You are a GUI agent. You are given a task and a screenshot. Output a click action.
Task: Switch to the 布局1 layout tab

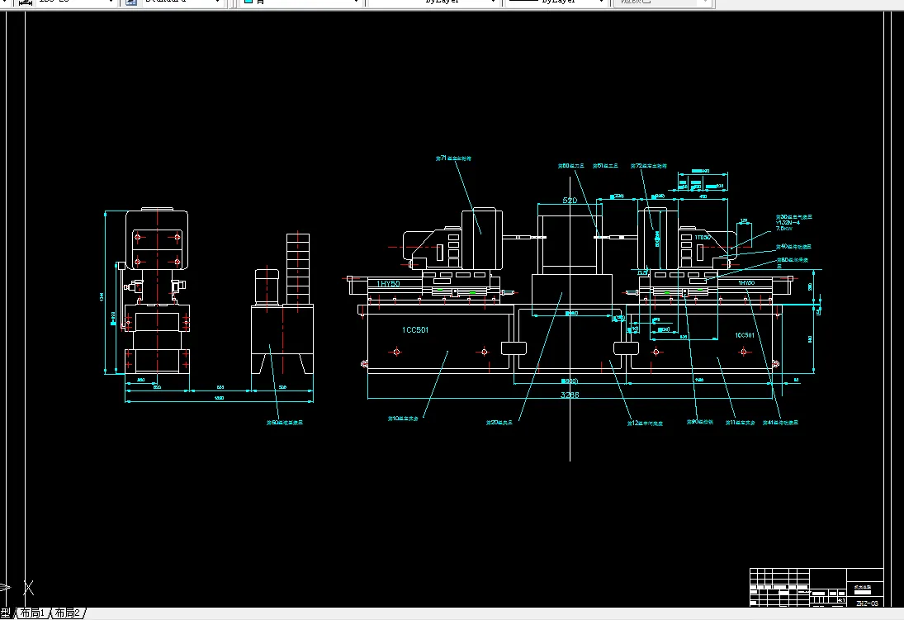32,613
